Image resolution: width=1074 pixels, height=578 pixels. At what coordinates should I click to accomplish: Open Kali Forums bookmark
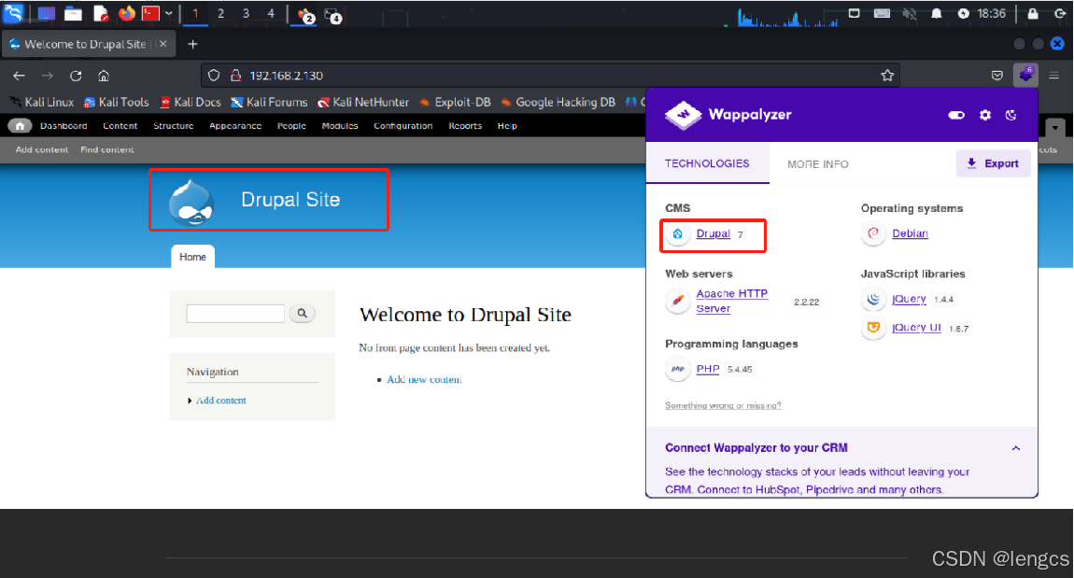[x=269, y=102]
